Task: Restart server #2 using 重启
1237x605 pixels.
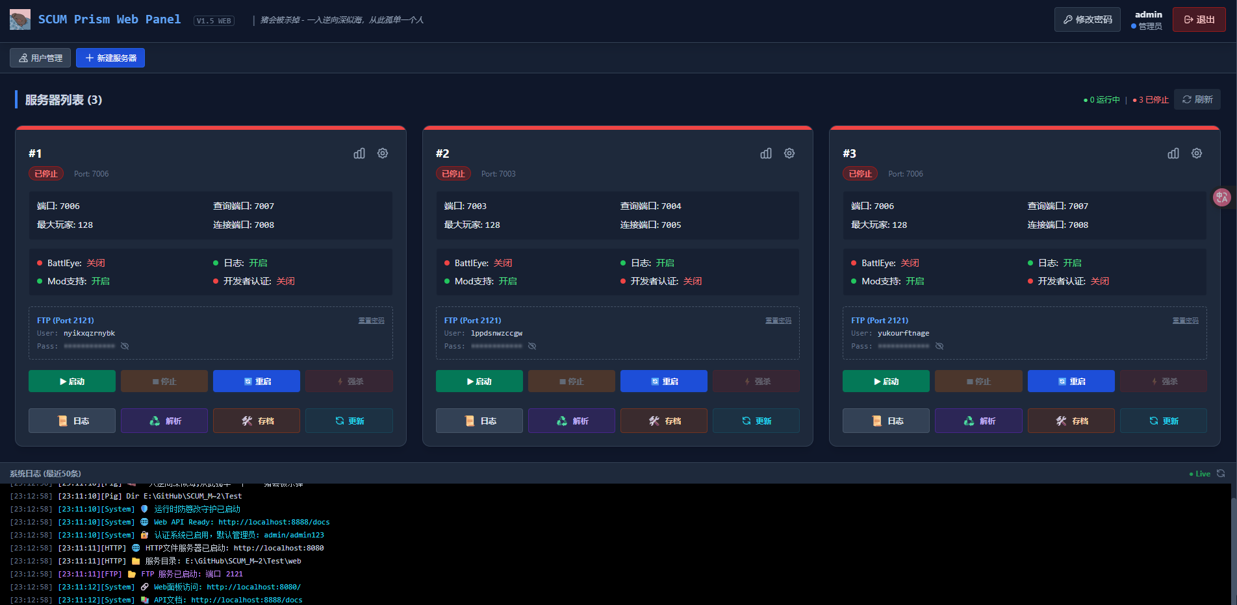Action: pyautogui.click(x=663, y=381)
